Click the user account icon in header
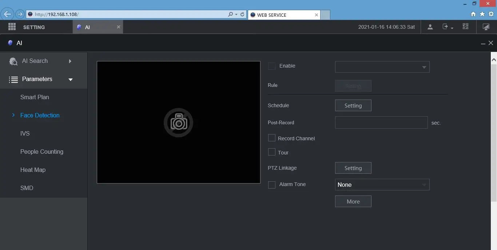The height and width of the screenshot is (250, 497). click(430, 27)
